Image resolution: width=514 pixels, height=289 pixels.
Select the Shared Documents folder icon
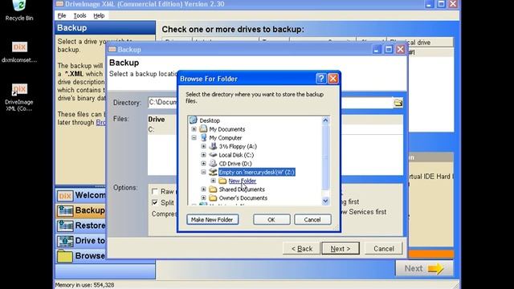pos(213,189)
